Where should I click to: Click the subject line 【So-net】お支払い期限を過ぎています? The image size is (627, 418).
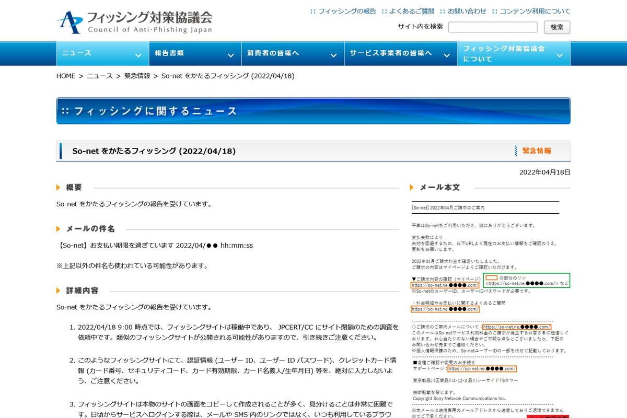click(115, 245)
